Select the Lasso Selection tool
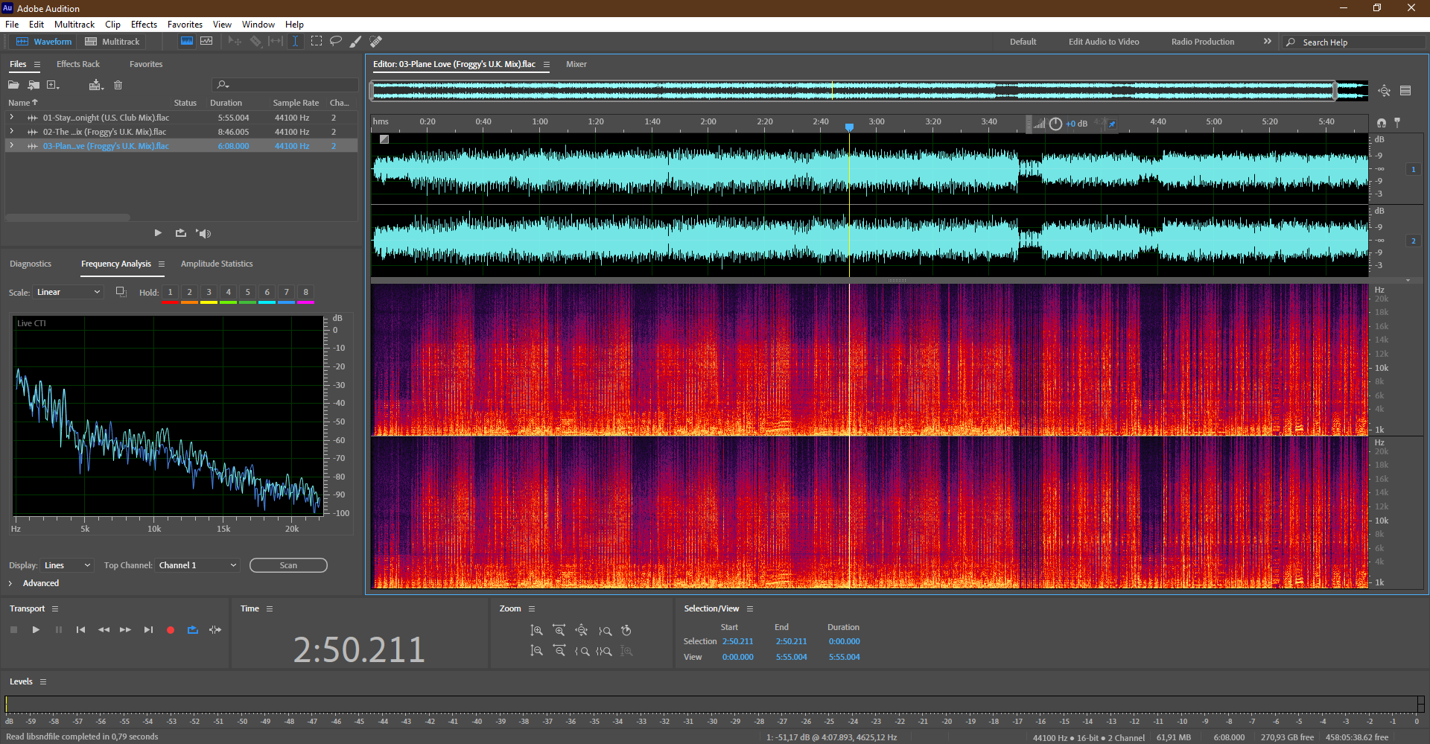The height and width of the screenshot is (744, 1430). click(336, 41)
